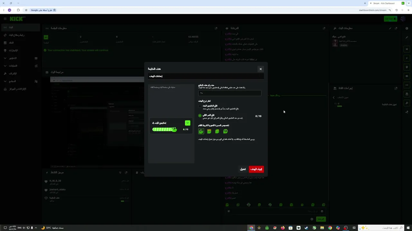Pop out the chat panel

(324, 28)
